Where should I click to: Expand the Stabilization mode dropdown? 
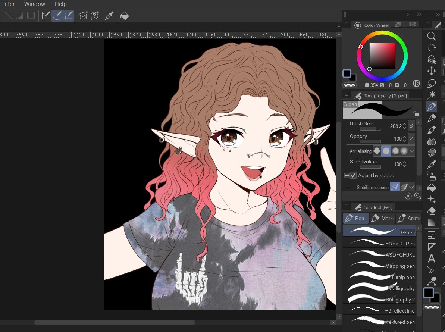(412, 187)
